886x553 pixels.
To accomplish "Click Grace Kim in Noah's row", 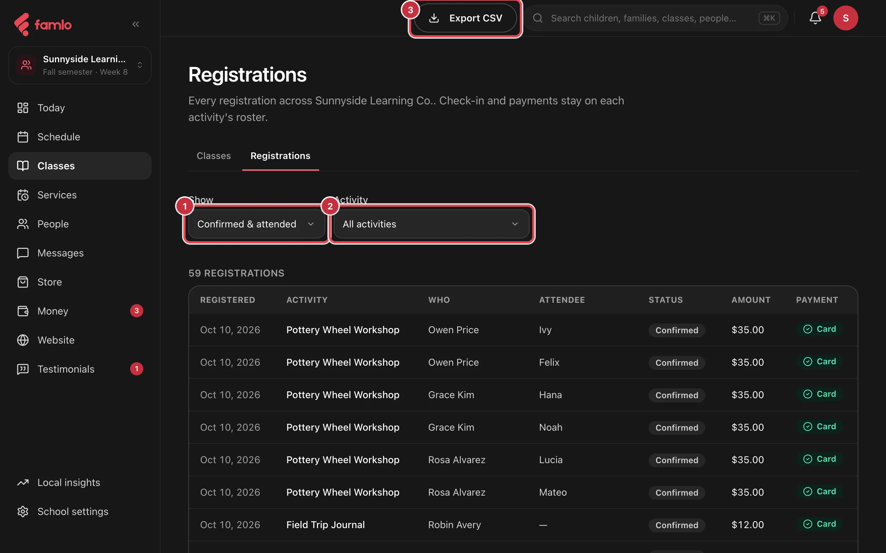I will pyautogui.click(x=451, y=428).
